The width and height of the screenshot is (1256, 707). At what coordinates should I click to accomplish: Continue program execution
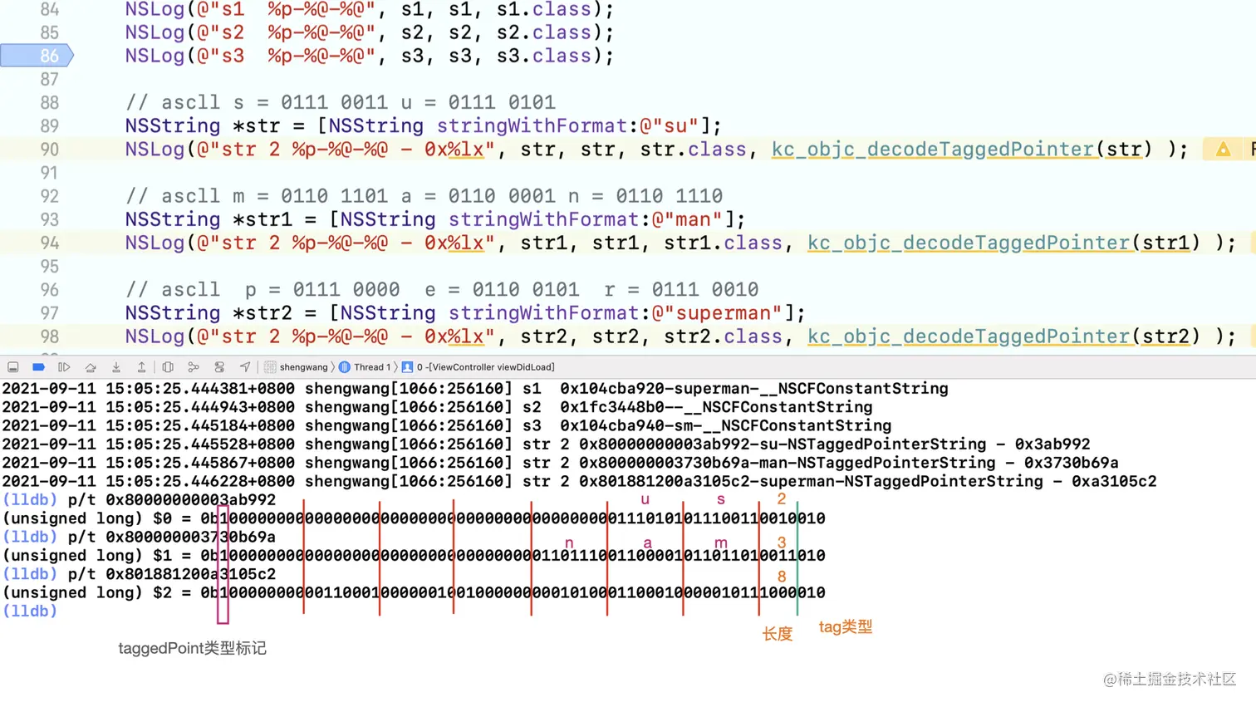pyautogui.click(x=64, y=366)
